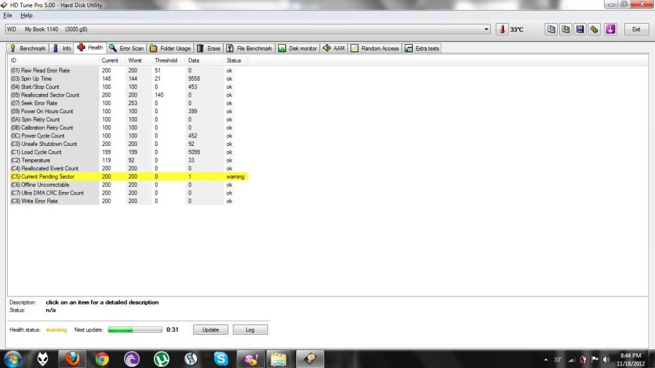Open Firefox from the taskbar
This screenshot has height=368, width=655.
point(72,358)
